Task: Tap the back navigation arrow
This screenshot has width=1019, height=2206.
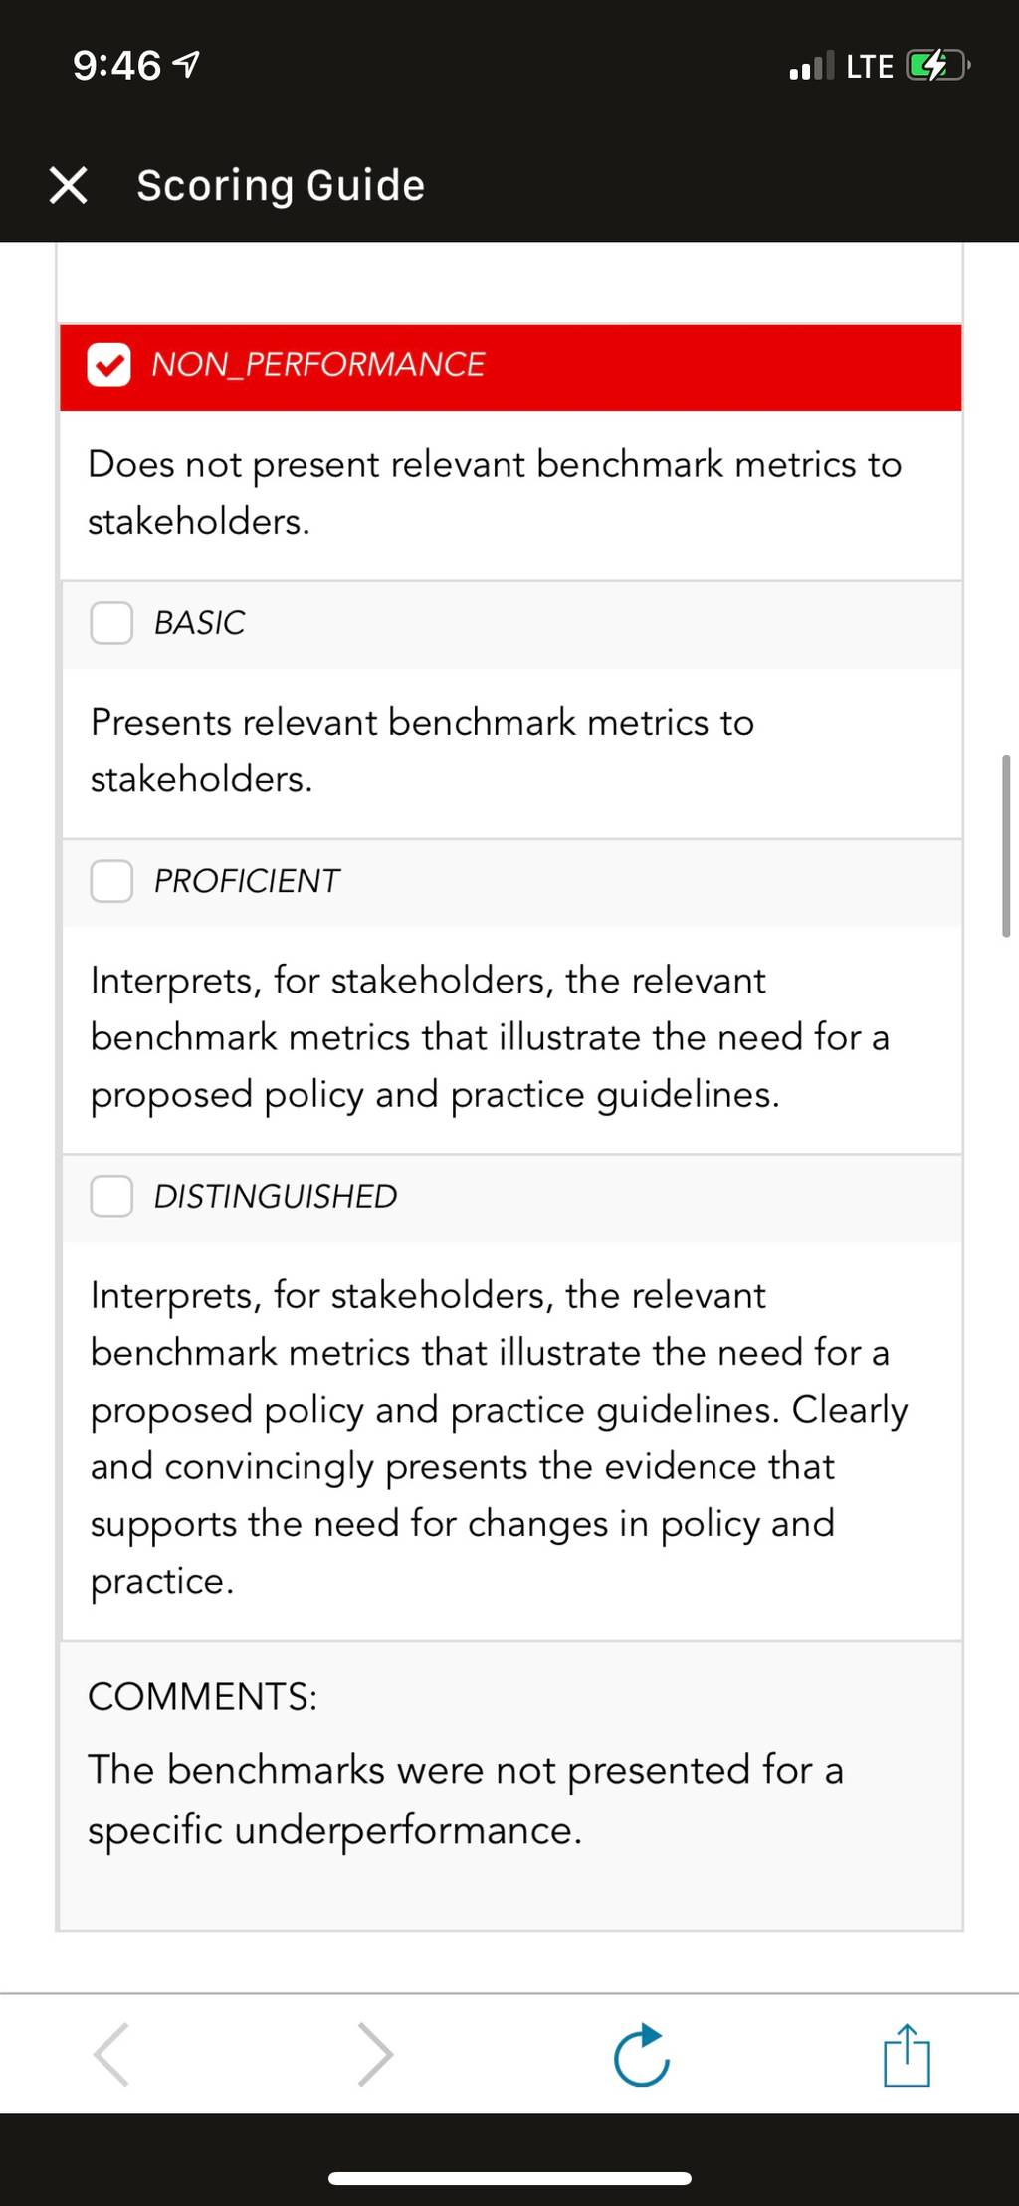Action: 110,2054
